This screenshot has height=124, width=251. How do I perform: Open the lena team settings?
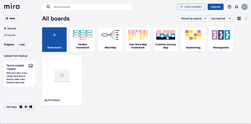[x=11, y=18]
